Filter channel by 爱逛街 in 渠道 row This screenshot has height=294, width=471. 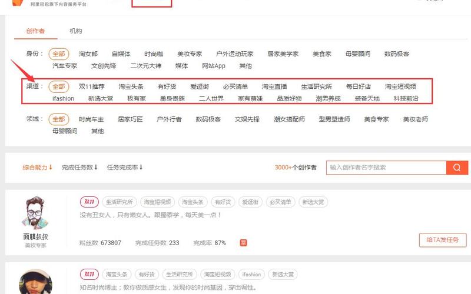coord(200,86)
